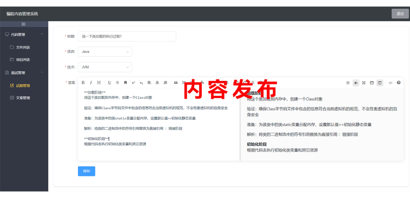Insert a heading with the H icon

click(99, 83)
